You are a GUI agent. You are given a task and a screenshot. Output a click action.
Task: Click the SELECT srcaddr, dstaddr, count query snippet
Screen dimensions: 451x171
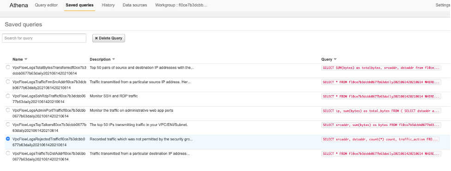(x=380, y=139)
